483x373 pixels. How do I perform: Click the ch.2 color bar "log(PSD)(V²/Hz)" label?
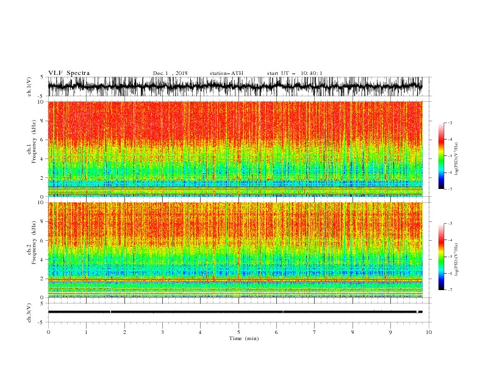(x=457, y=259)
